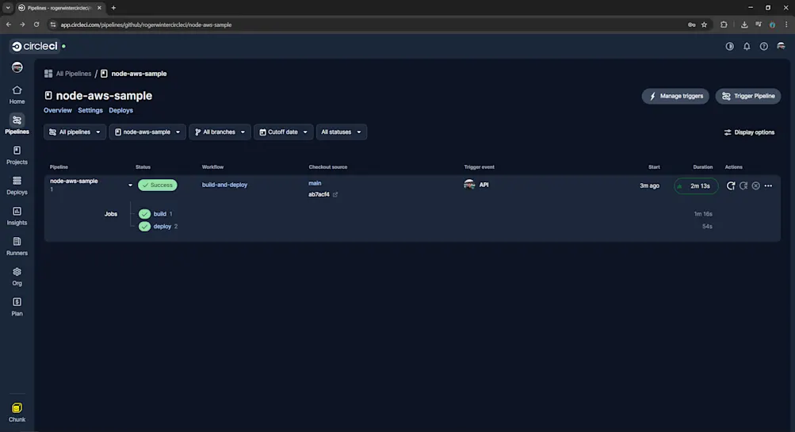Screen dimensions: 795x432
Task: Open a new browser tab
Action: tap(113, 8)
